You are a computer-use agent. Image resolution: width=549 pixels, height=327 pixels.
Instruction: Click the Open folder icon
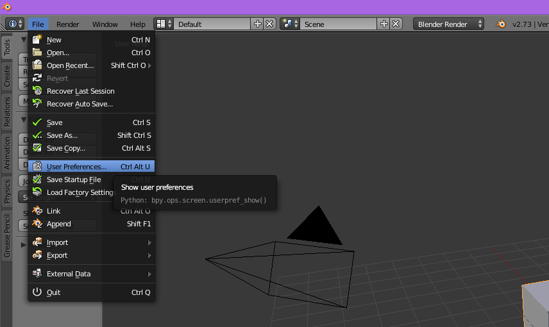37,53
